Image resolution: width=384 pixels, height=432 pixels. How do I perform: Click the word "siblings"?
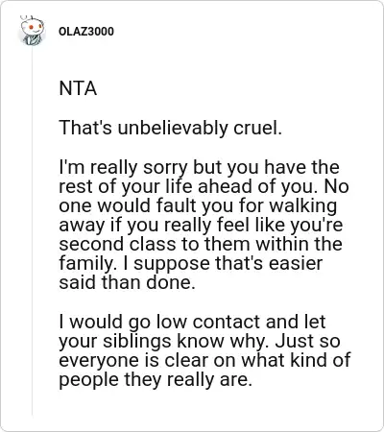click(137, 342)
